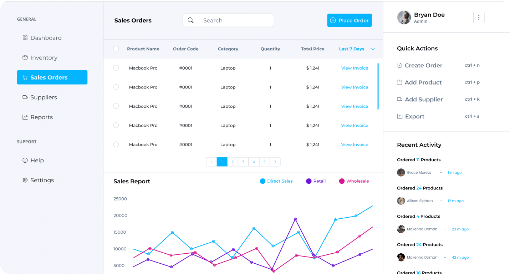Go to pagination page 3

coord(243,162)
